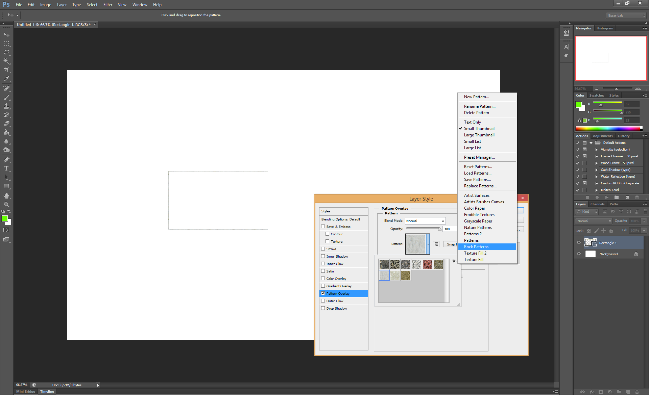Select the Crop tool
649x395 pixels.
click(6, 70)
